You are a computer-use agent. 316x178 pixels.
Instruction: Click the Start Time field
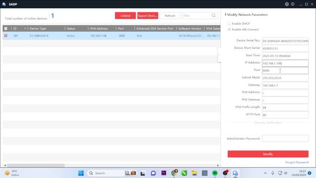point(285,56)
